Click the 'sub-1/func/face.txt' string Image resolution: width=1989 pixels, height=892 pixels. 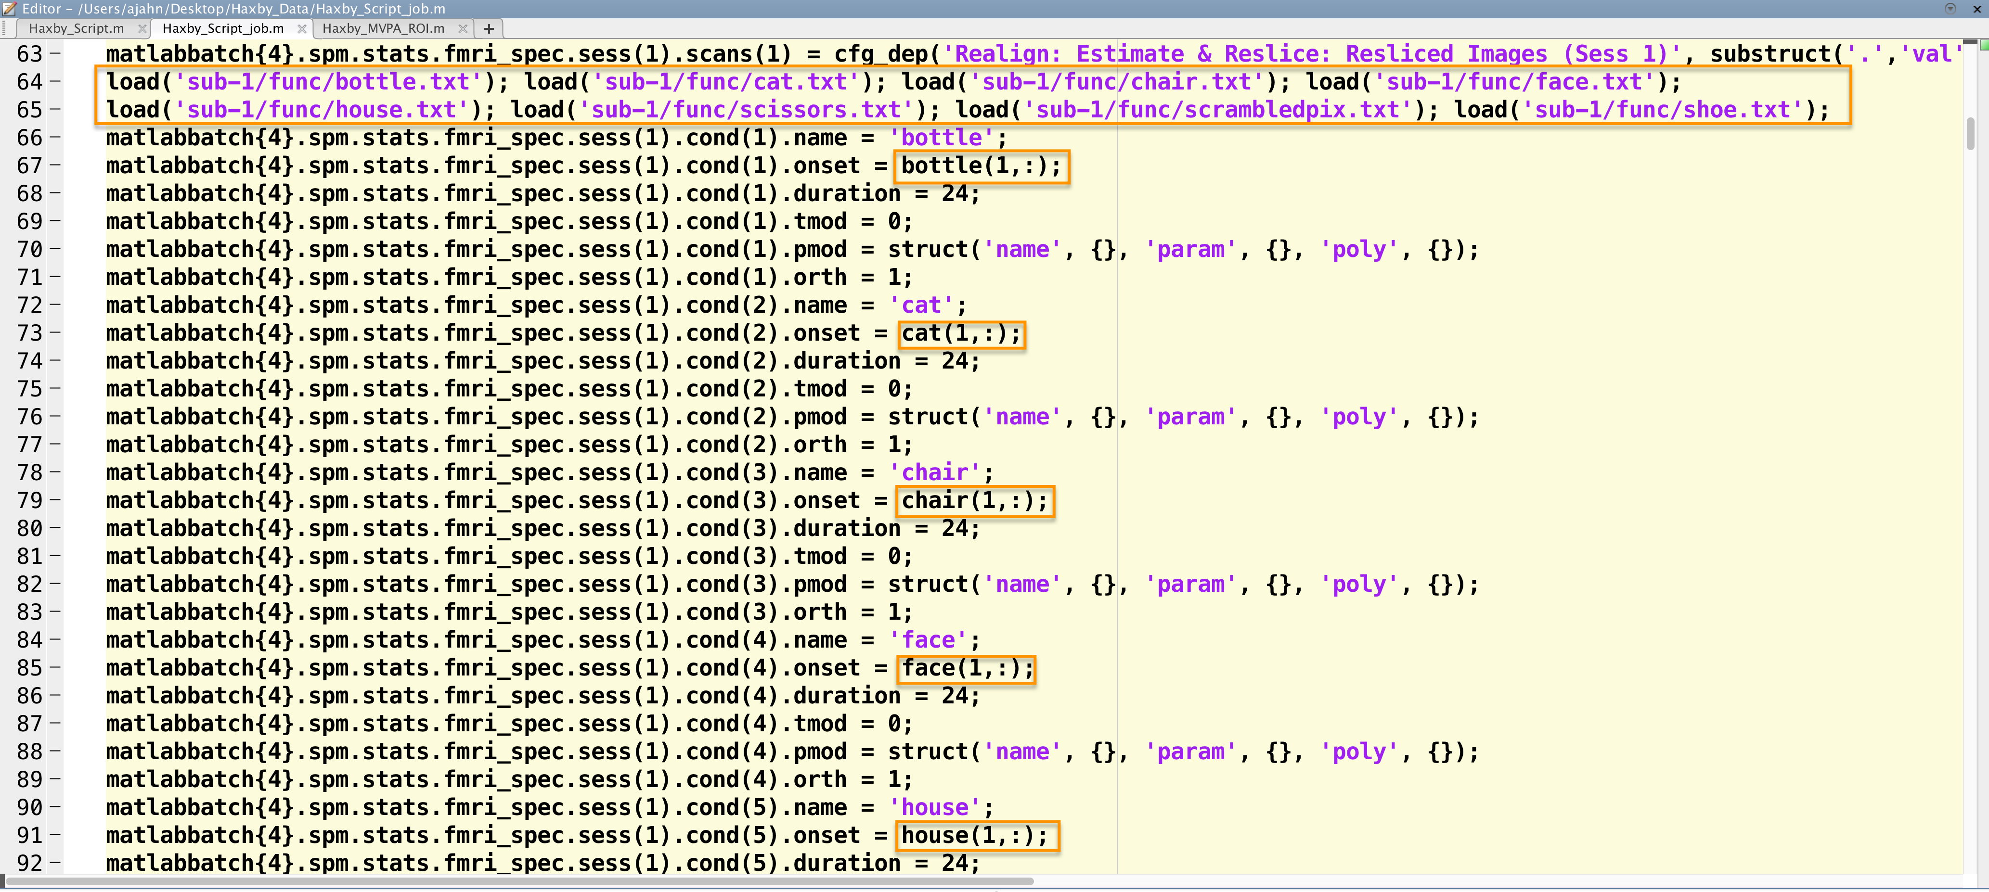[1513, 82]
